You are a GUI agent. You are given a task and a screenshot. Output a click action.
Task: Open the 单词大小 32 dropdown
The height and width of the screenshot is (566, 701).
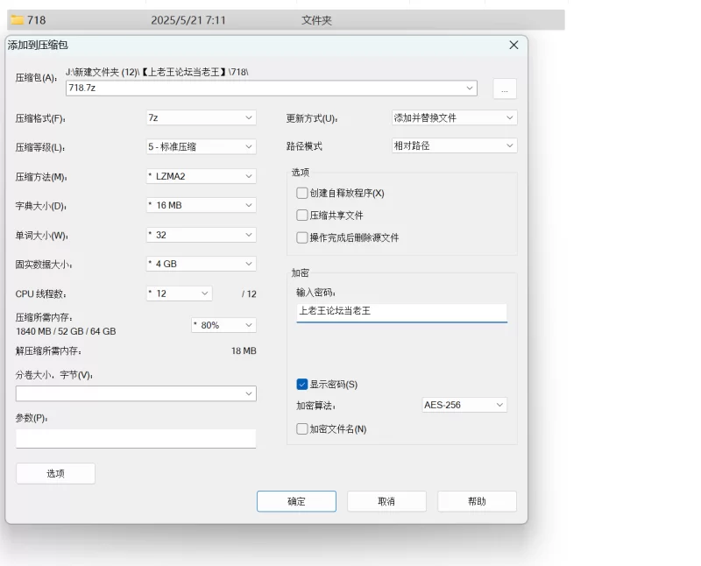202,235
